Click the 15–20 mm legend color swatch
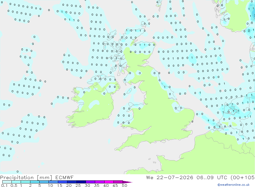The width and height of the screenshot is (255, 187). pyautogui.click(x=63, y=182)
